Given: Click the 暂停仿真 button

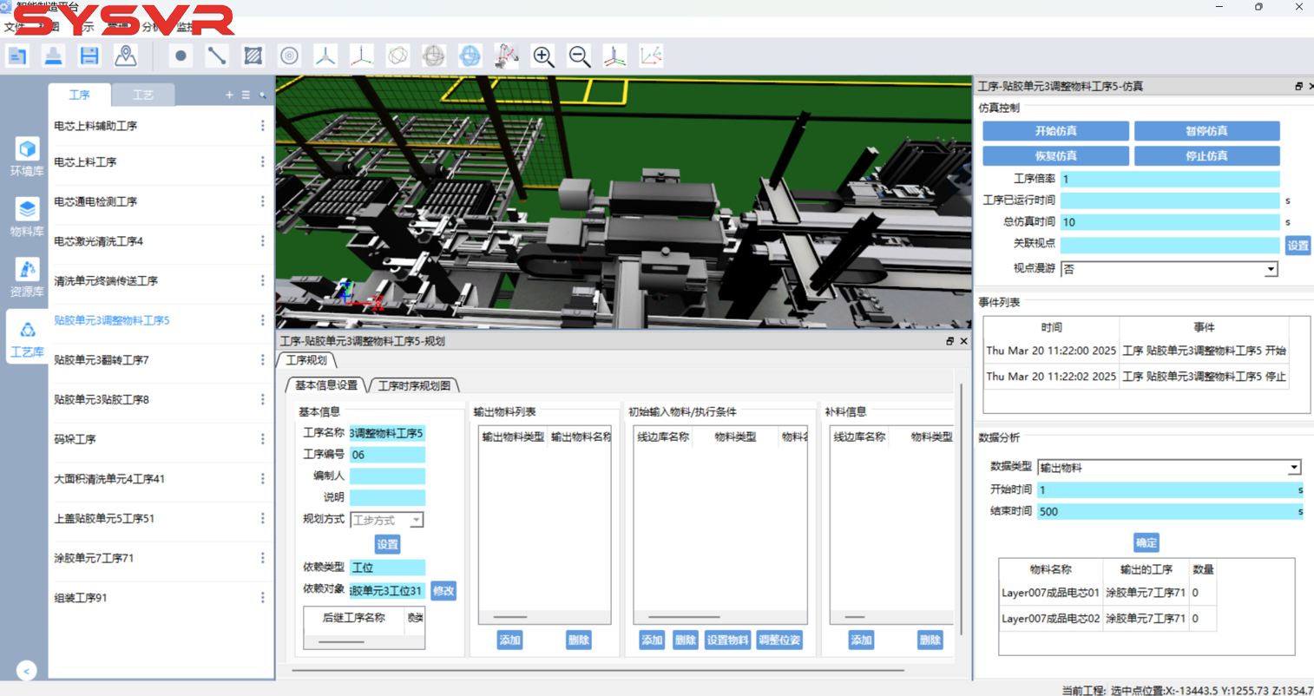Looking at the screenshot, I should (x=1206, y=131).
